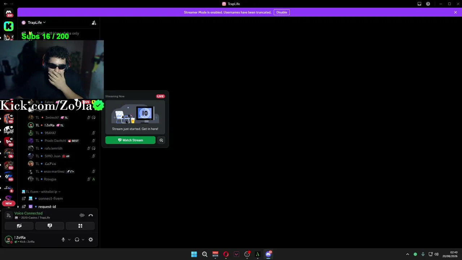
Task: Select voice member Prado Davitchi
Action: [x=61, y=140]
